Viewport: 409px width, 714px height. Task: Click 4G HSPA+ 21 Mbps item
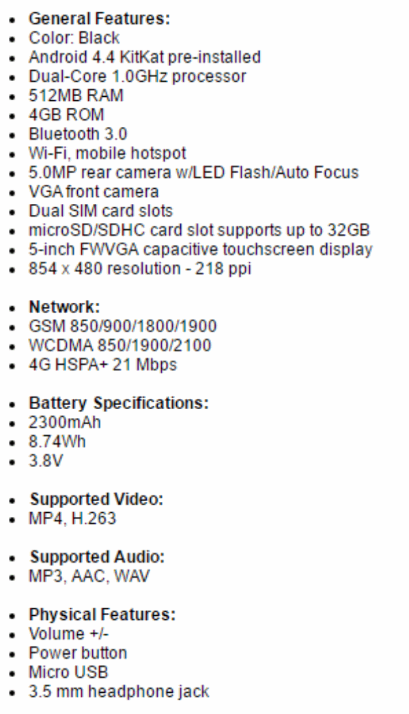pyautogui.click(x=102, y=365)
